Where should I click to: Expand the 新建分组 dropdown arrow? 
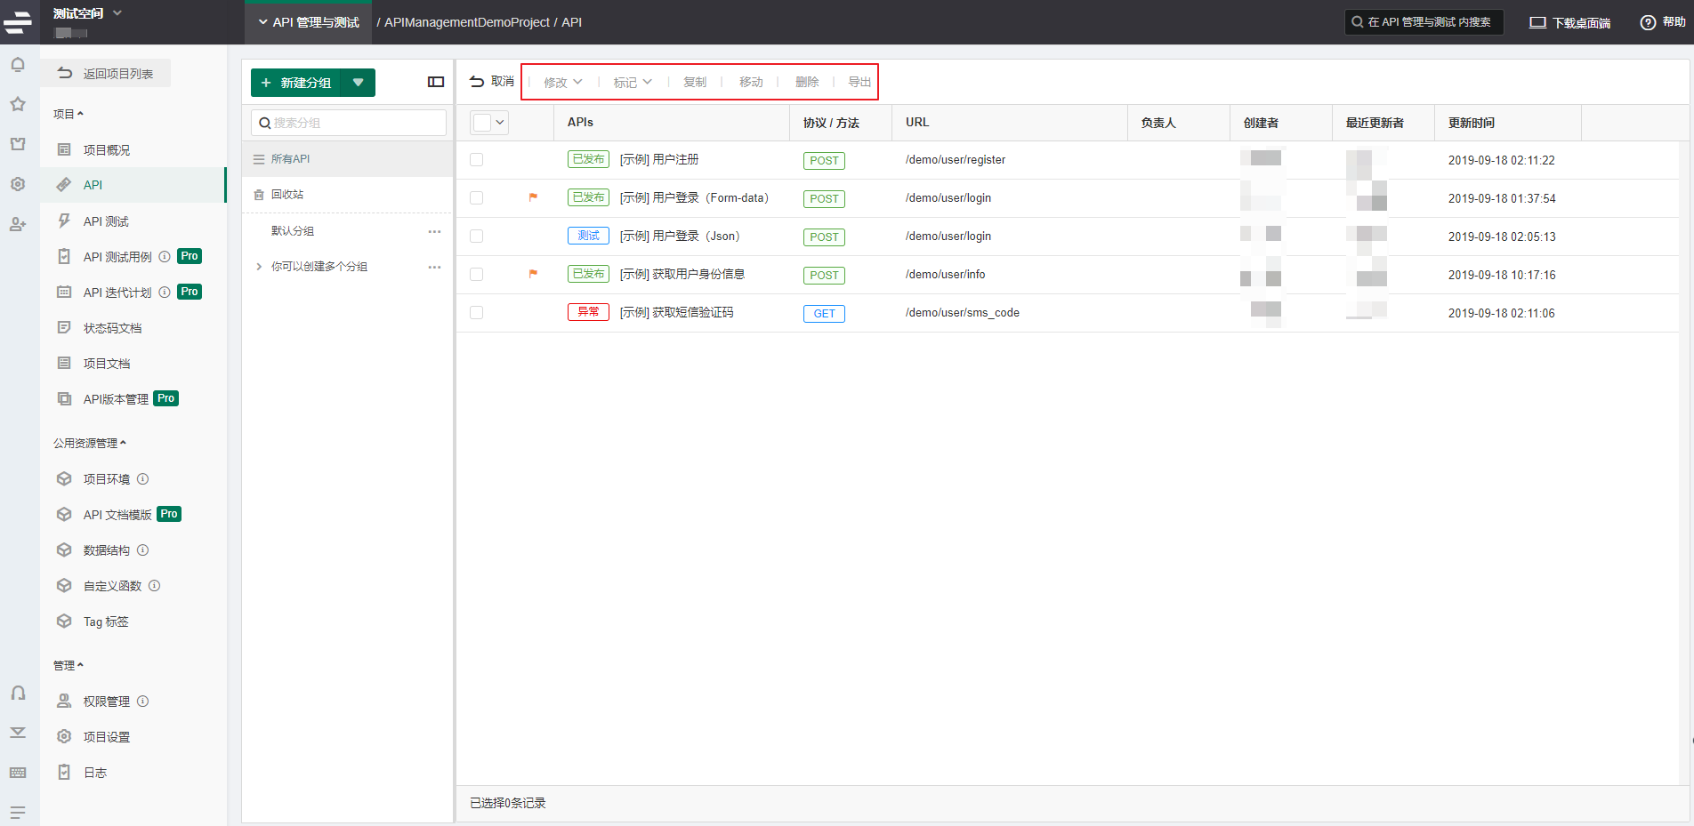pos(359,83)
